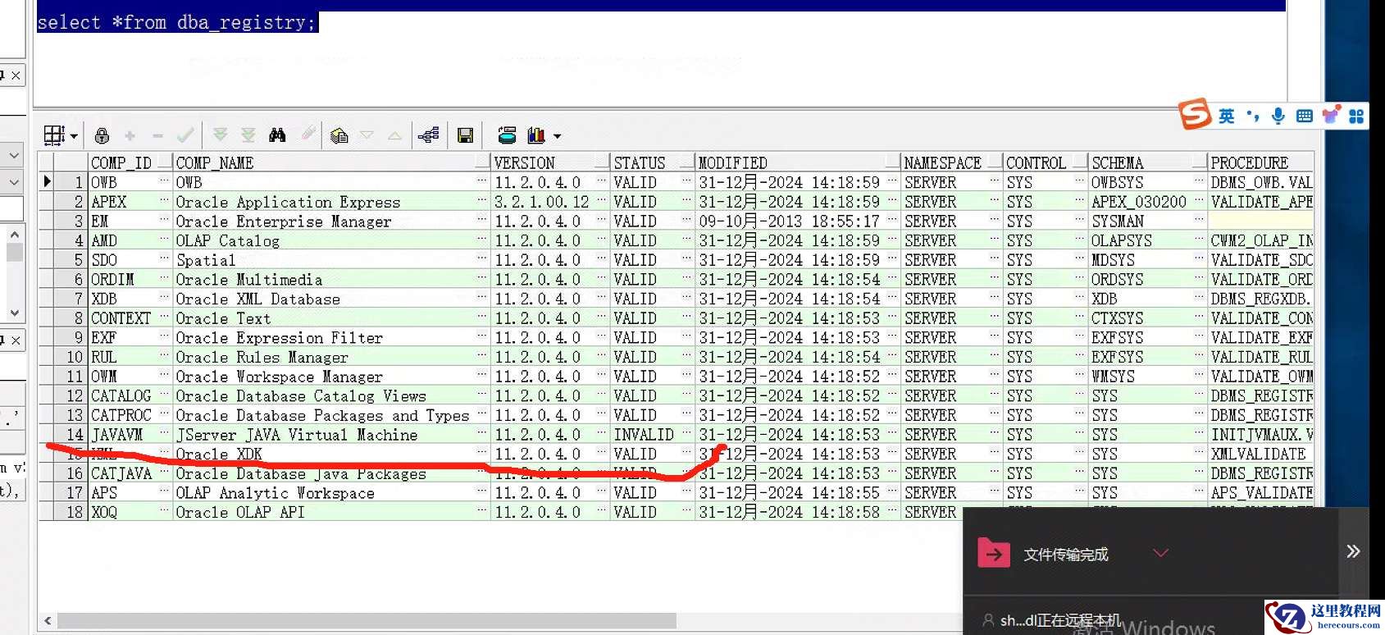Click the double-arrow expand panel button
Screen dimensions: 1385x635
pos(1353,551)
